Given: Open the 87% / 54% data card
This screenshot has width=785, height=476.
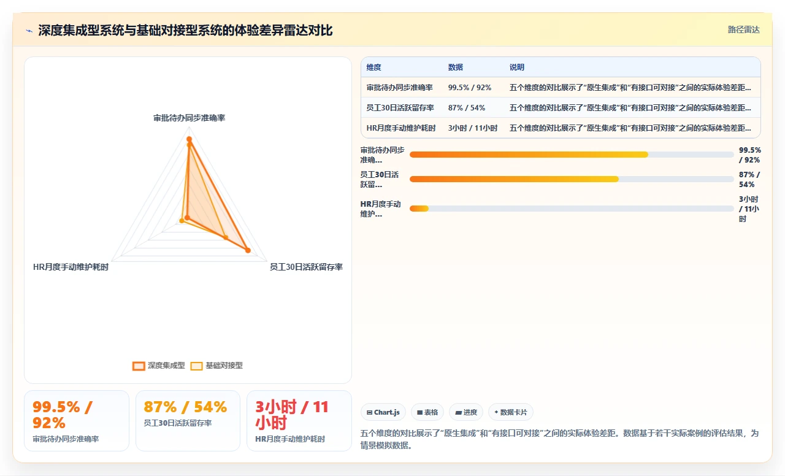Looking at the screenshot, I should click(188, 421).
